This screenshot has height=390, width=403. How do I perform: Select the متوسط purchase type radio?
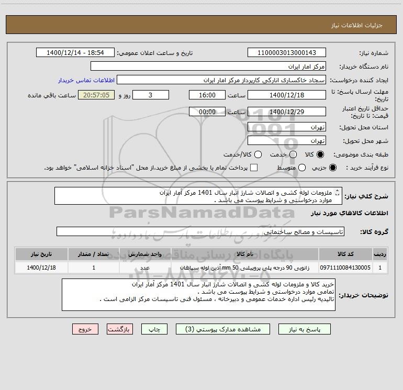[x=302, y=168]
